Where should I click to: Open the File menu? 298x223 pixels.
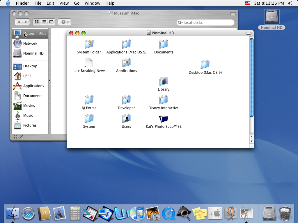[x=38, y=3]
